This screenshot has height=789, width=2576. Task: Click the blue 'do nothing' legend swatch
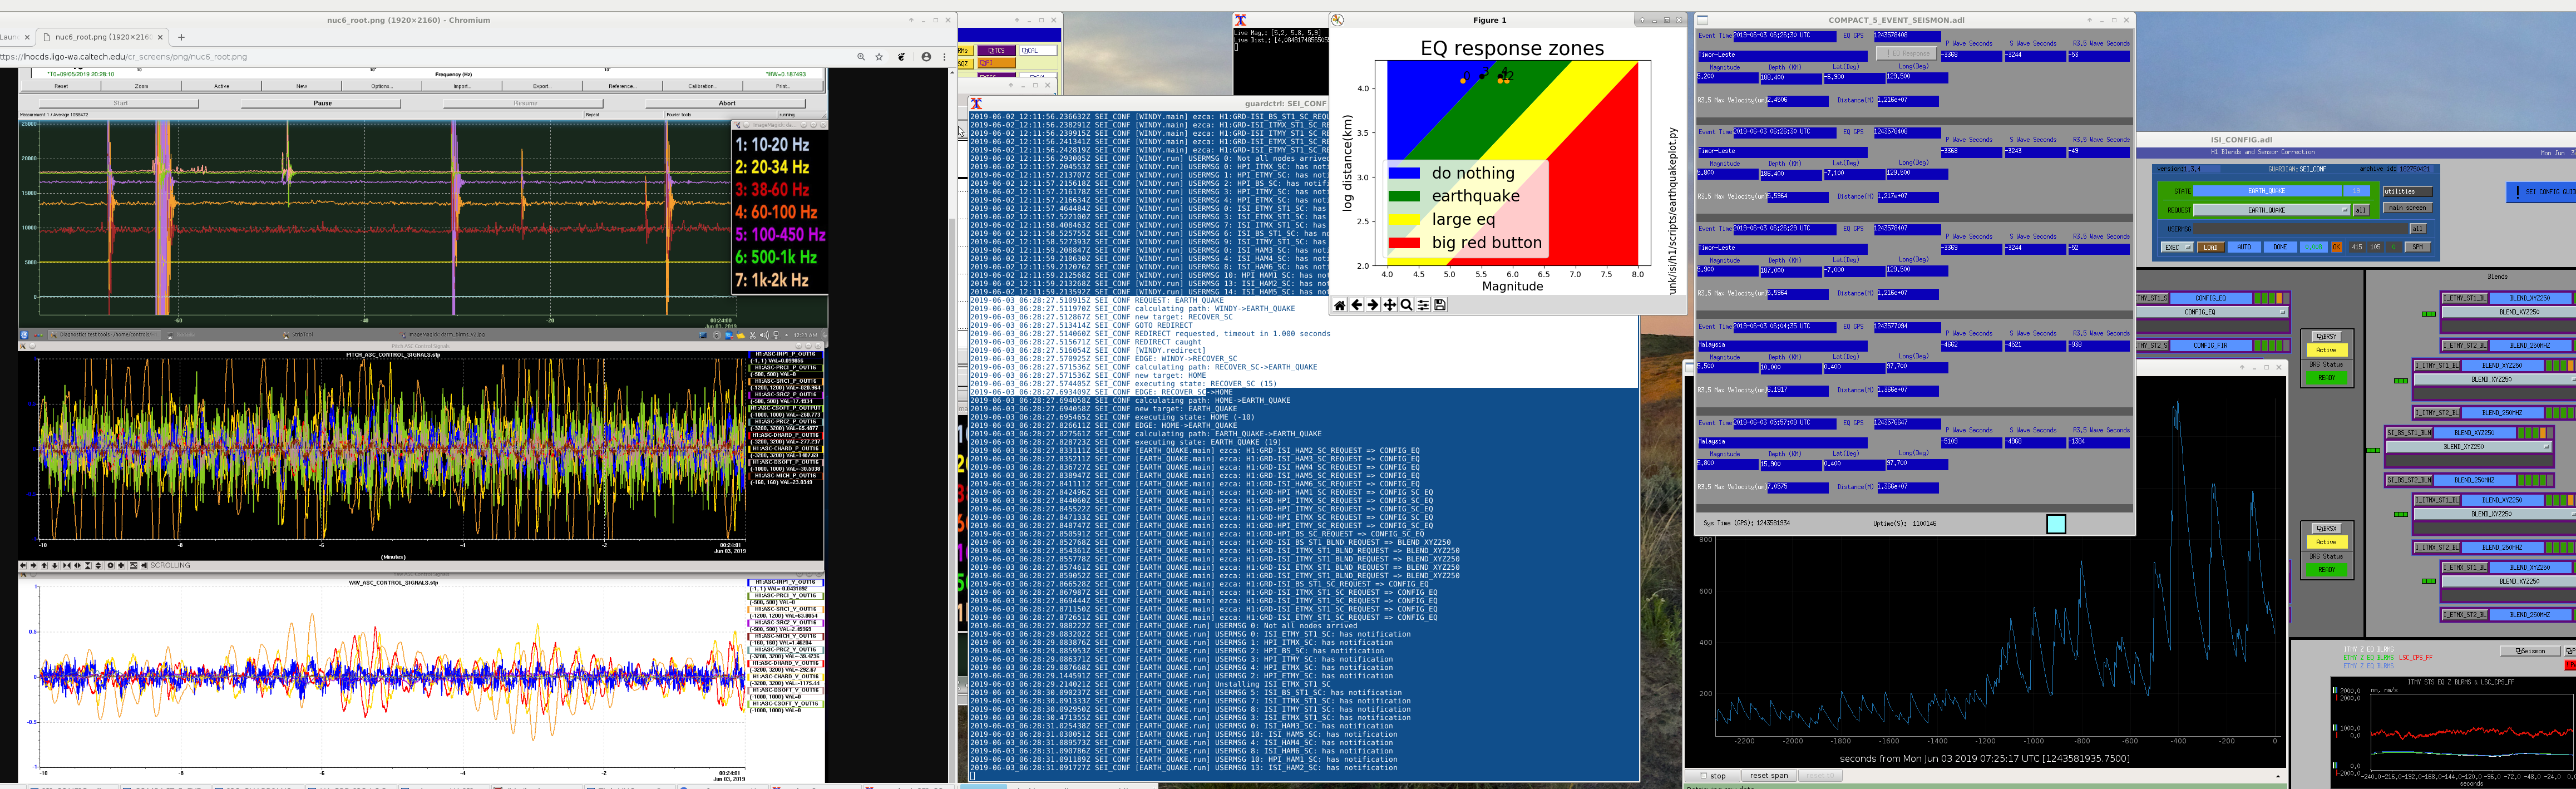tap(1404, 173)
